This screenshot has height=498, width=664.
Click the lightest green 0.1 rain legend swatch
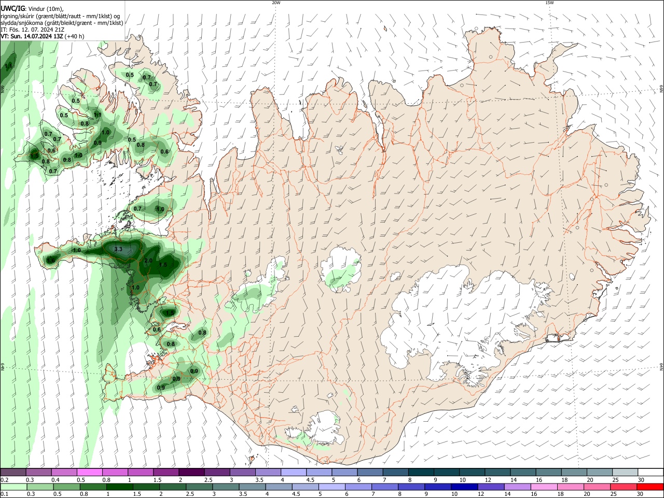(12, 487)
